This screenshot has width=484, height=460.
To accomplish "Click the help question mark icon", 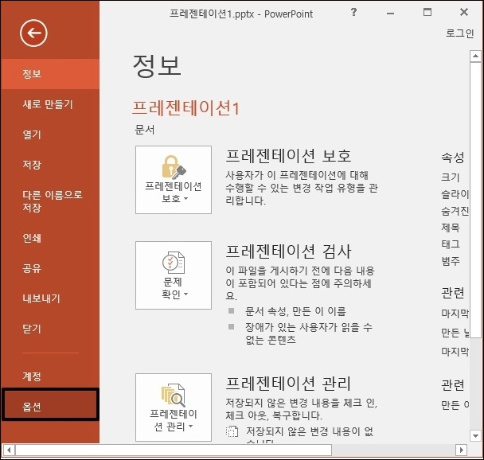I will coord(353,13).
